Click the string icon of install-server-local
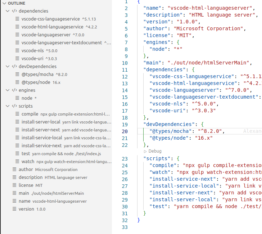262x234 pixels. [17, 122]
